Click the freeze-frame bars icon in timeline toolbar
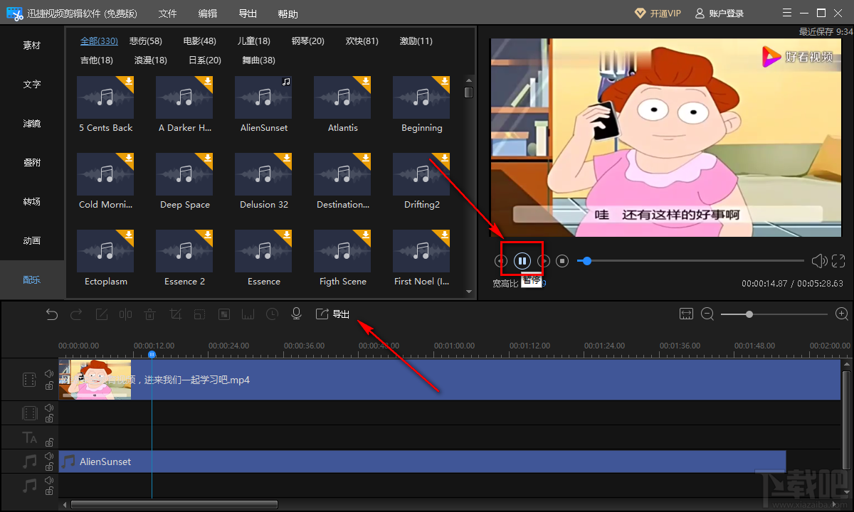854x512 pixels. pos(248,314)
